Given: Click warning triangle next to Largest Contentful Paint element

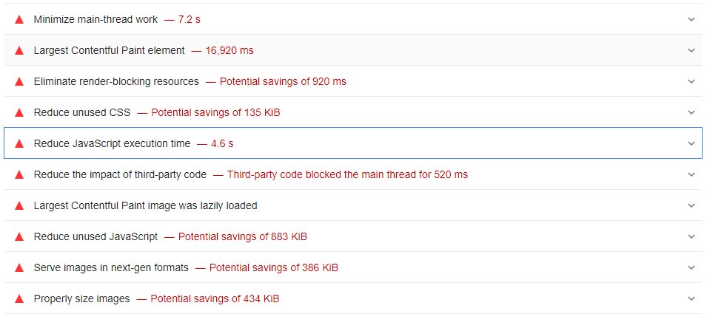Looking at the screenshot, I should (x=19, y=50).
